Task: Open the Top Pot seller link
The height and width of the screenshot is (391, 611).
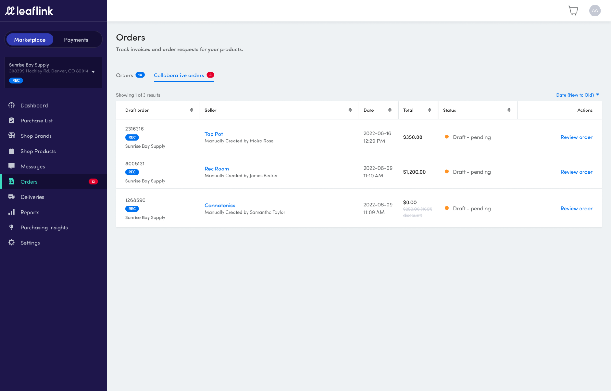Action: click(x=214, y=134)
